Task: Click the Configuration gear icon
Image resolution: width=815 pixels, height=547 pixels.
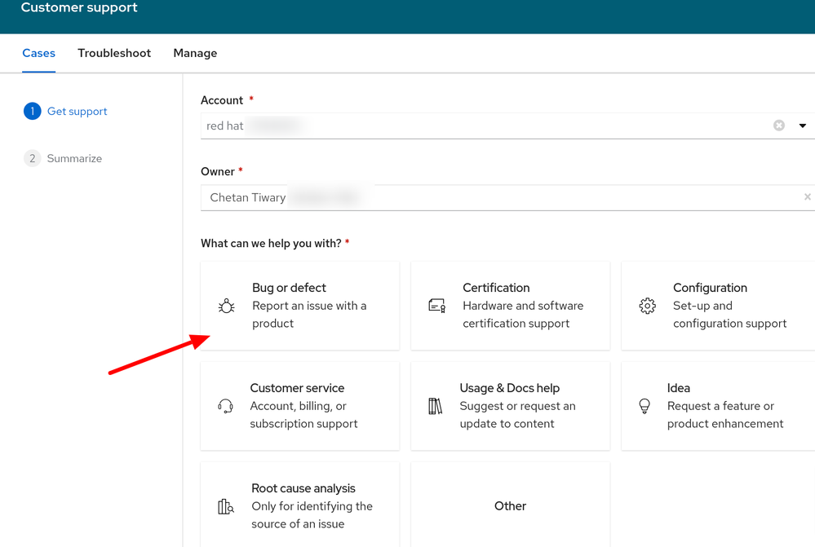Action: click(647, 306)
